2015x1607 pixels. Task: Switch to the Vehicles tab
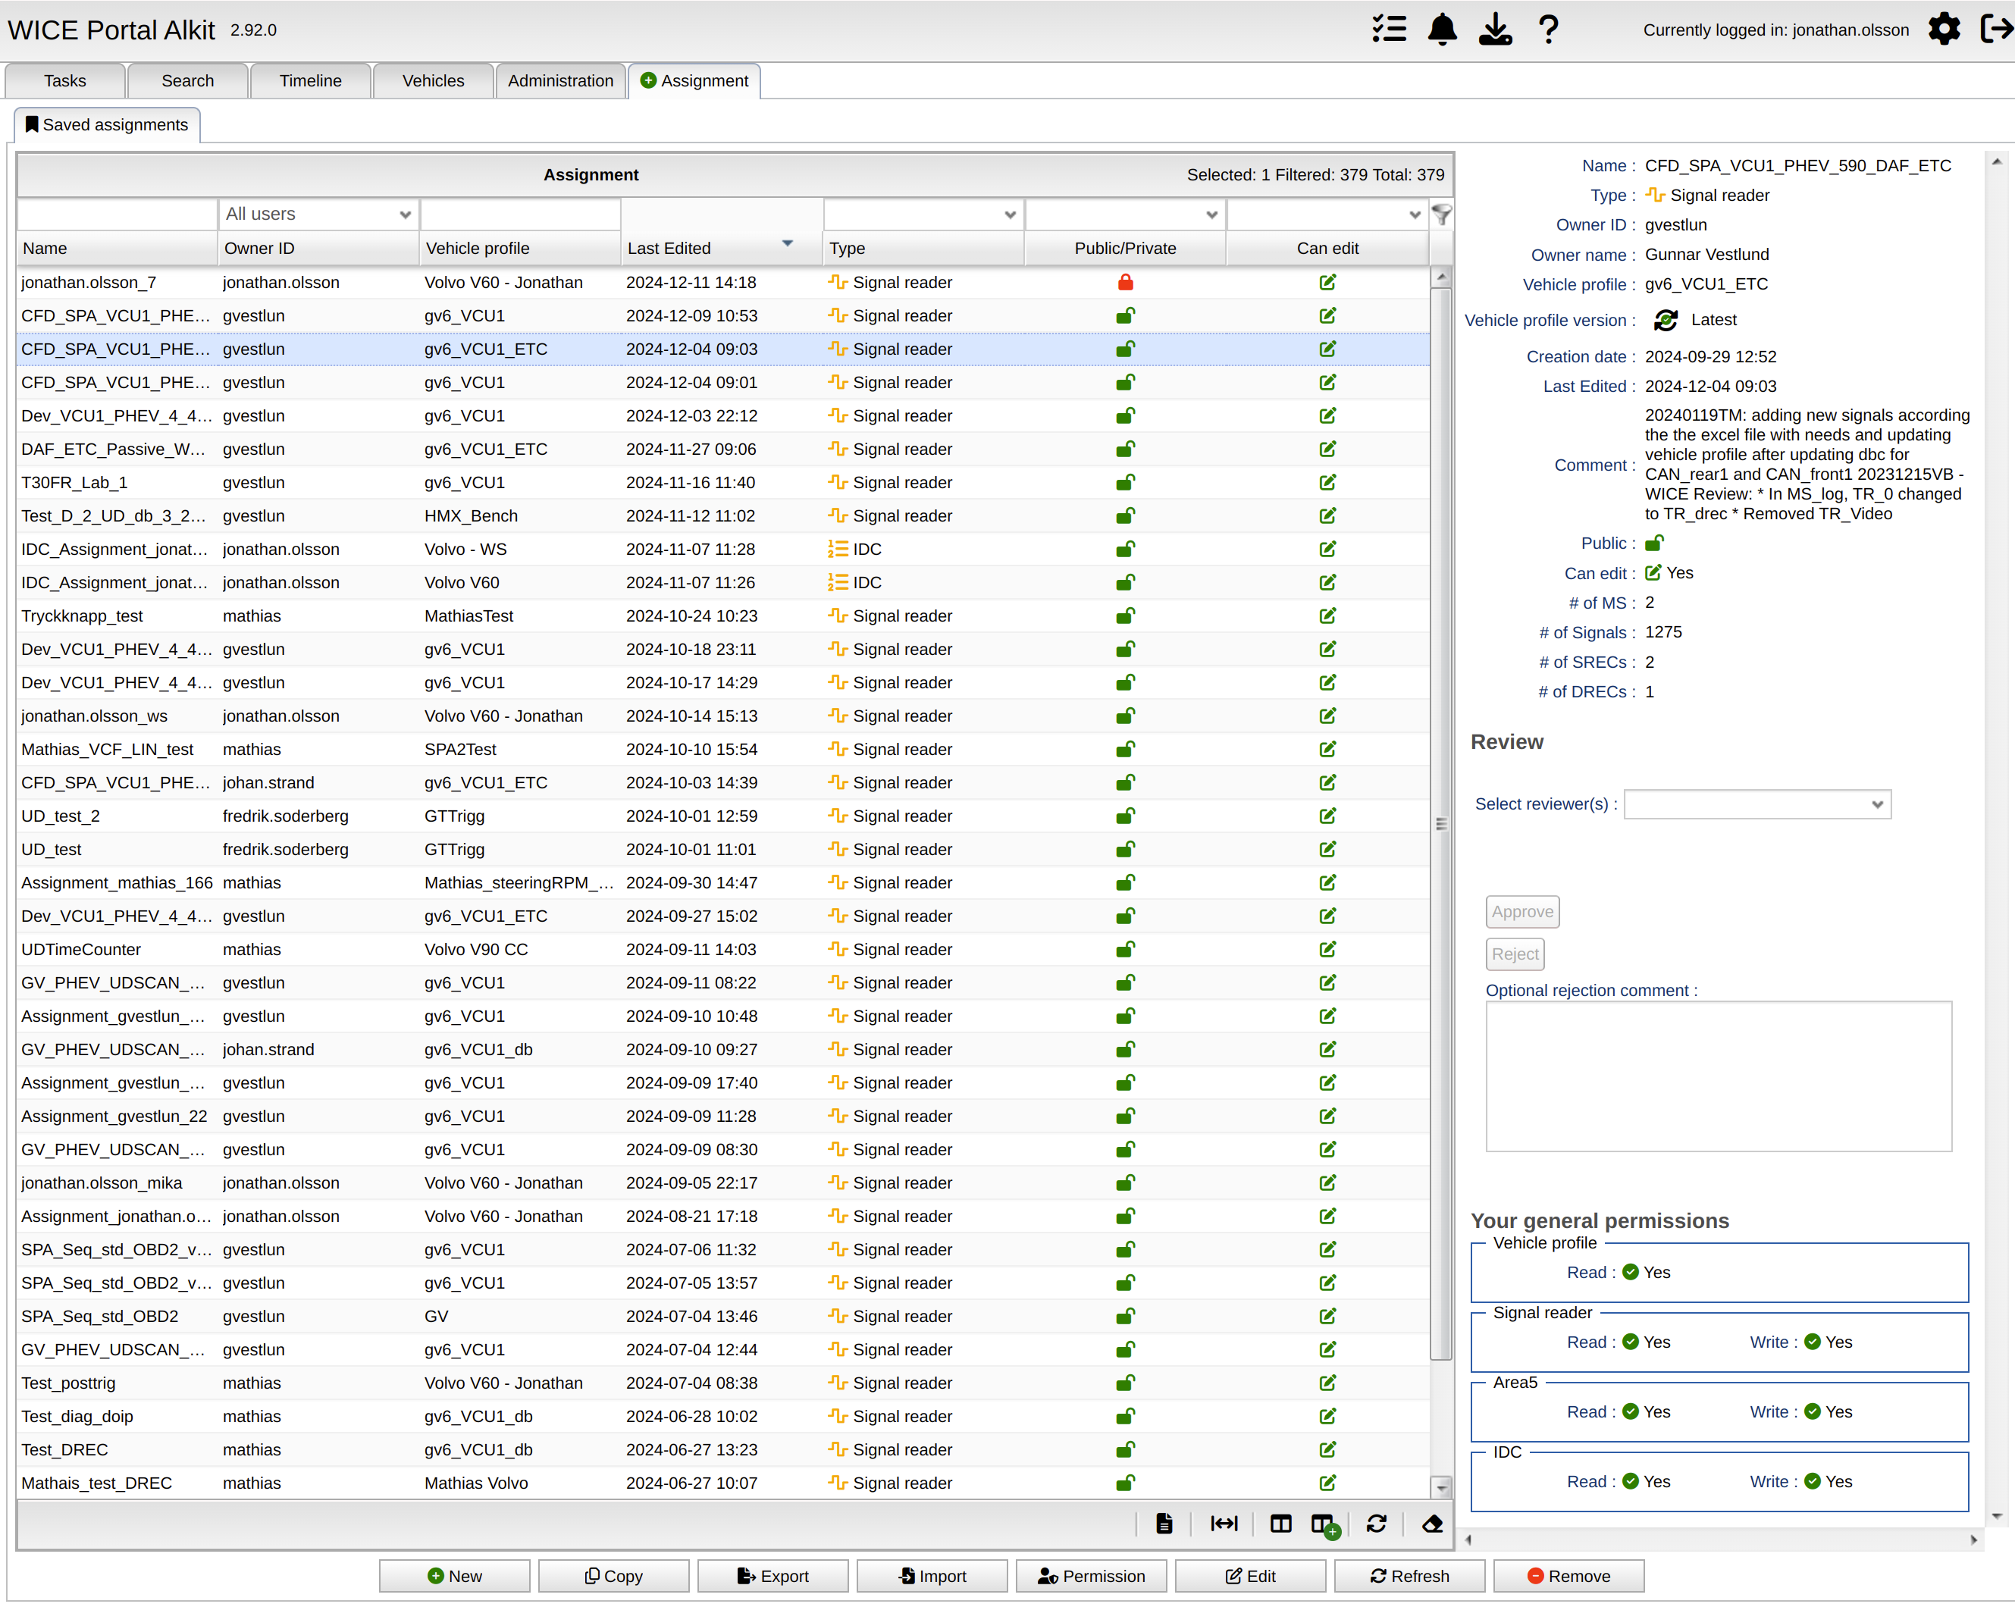tap(433, 81)
